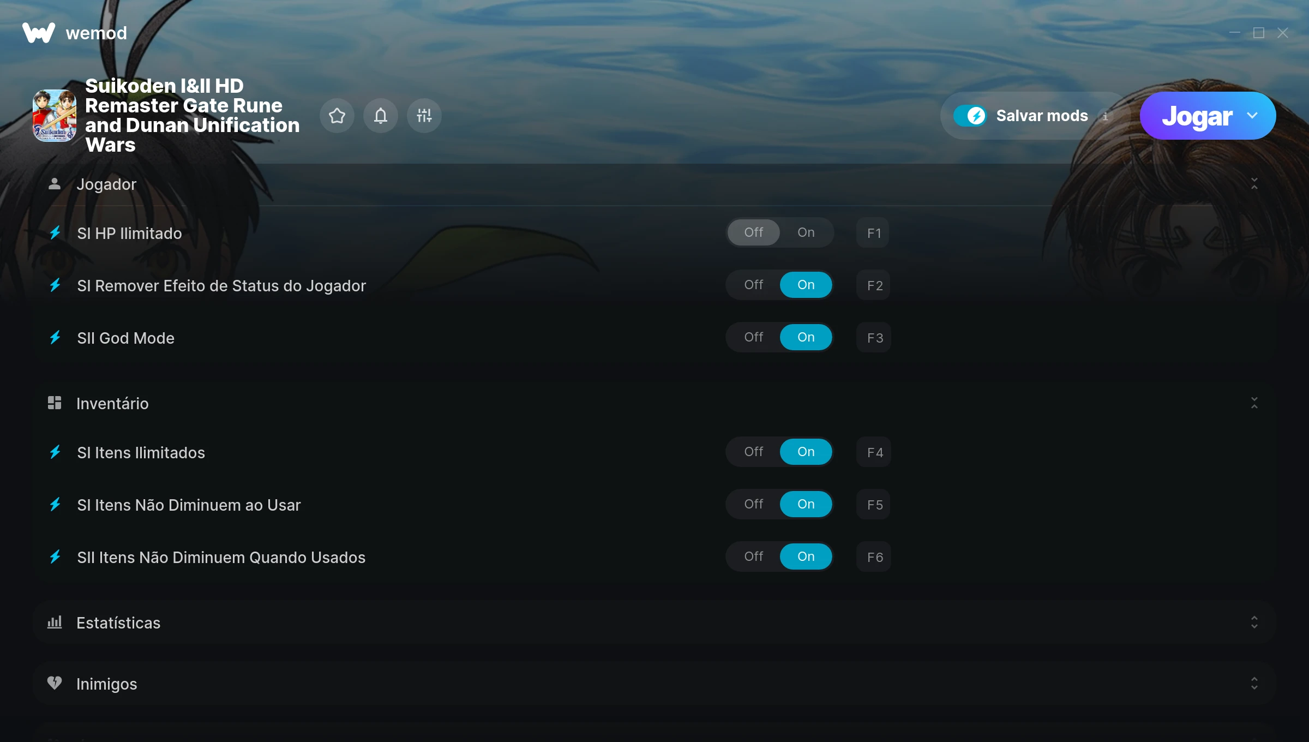Click the Inimigos broken heart icon
Viewport: 1309px width, 742px height.
point(55,683)
